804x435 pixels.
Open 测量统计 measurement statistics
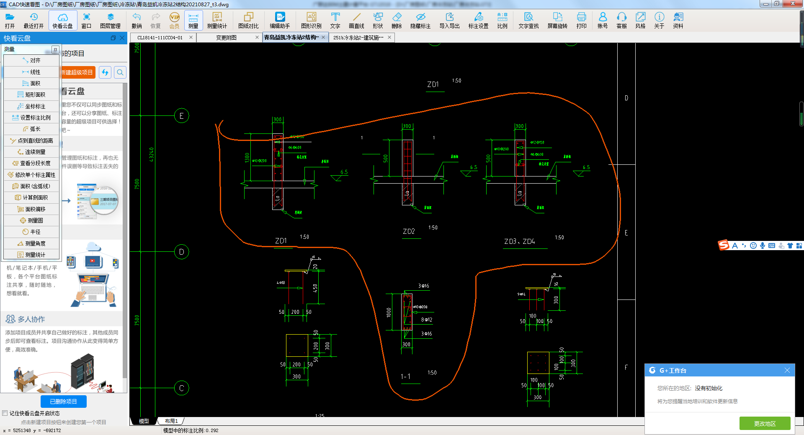tap(217, 20)
